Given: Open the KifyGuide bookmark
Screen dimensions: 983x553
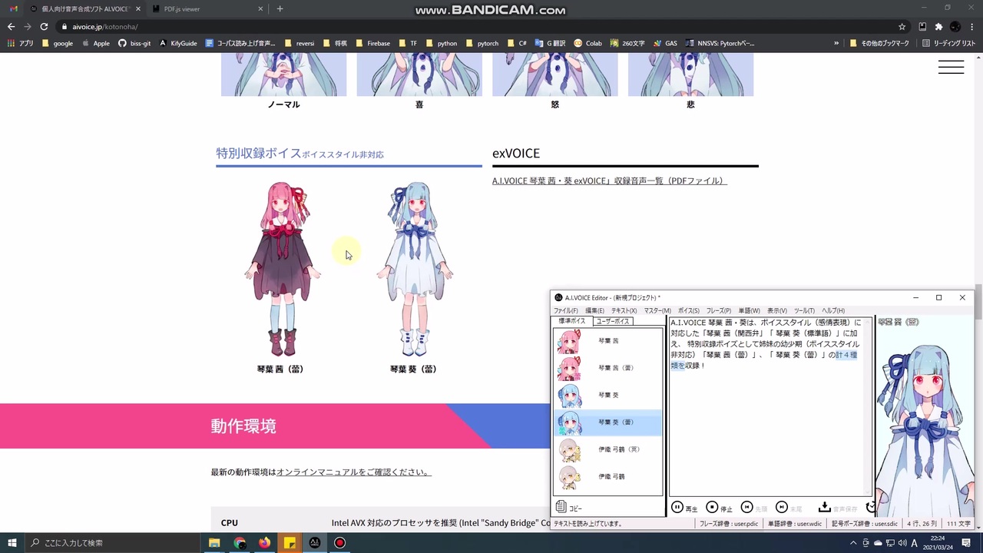Looking at the screenshot, I should coord(178,44).
